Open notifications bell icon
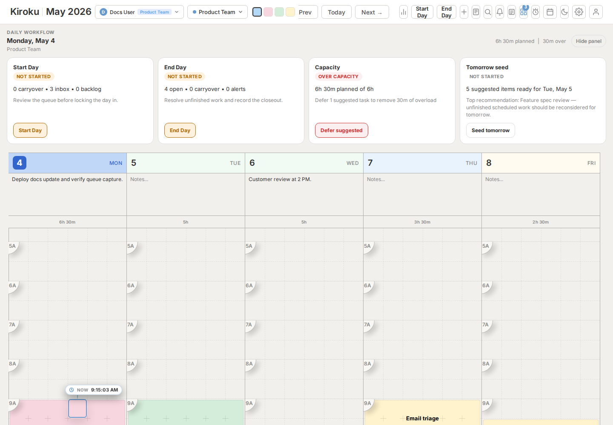613x425 pixels. pyautogui.click(x=500, y=12)
